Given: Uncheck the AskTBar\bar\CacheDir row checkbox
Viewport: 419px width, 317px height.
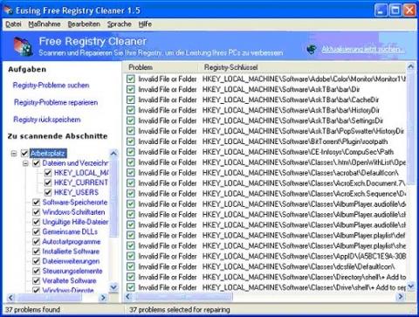Looking at the screenshot, I should (x=131, y=100).
